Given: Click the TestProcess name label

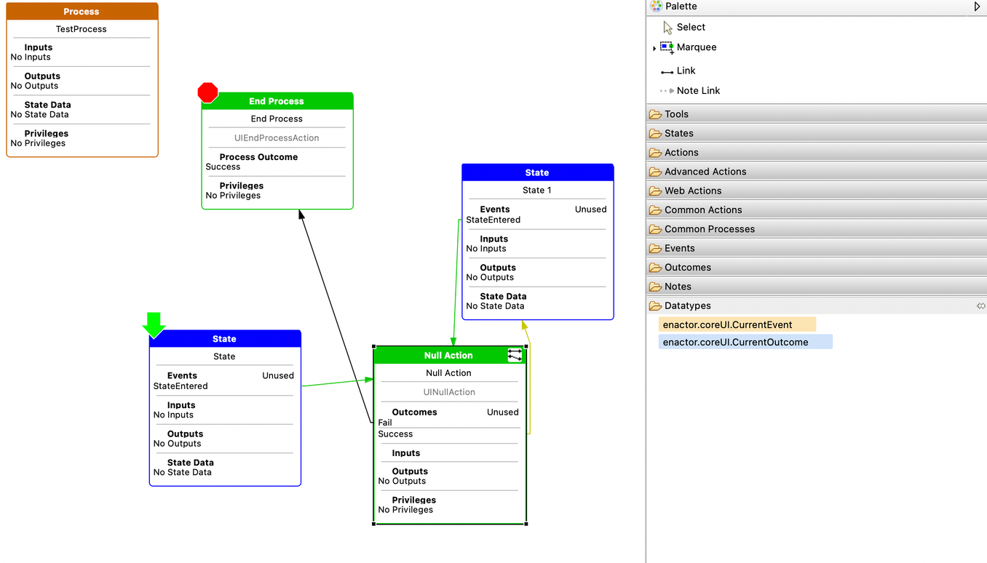Looking at the screenshot, I should pyautogui.click(x=82, y=29).
